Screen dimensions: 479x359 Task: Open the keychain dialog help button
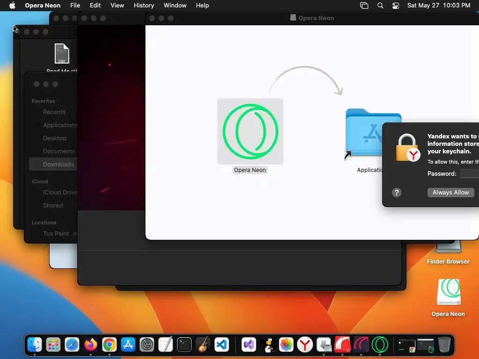397,193
